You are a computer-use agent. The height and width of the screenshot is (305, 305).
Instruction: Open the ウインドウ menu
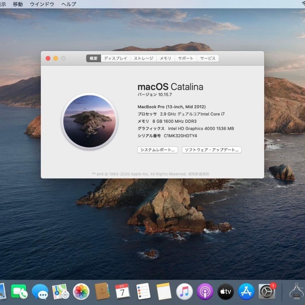42,4
